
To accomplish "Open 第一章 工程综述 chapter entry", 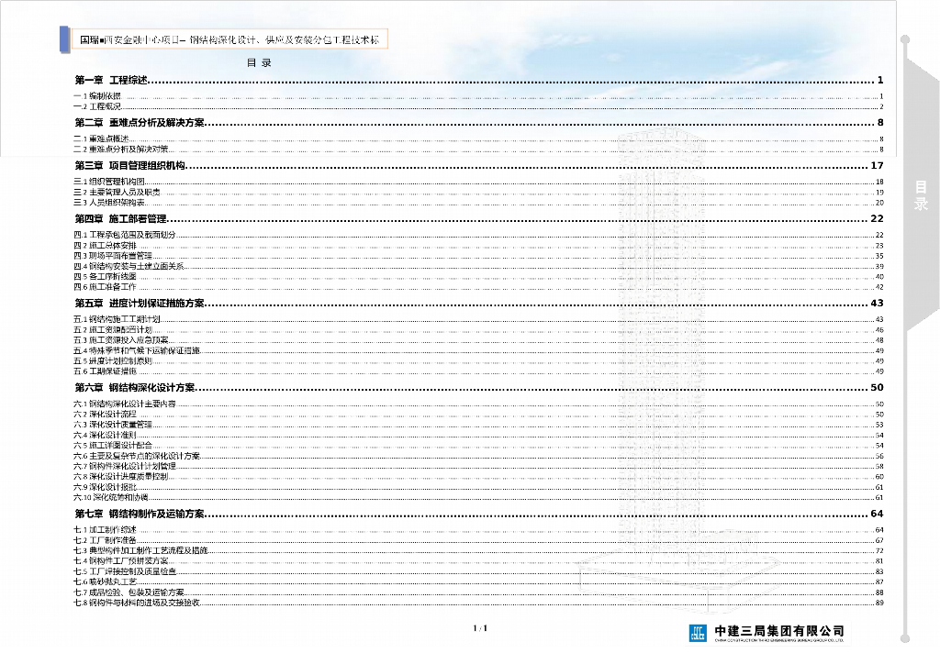I will click(x=478, y=80).
